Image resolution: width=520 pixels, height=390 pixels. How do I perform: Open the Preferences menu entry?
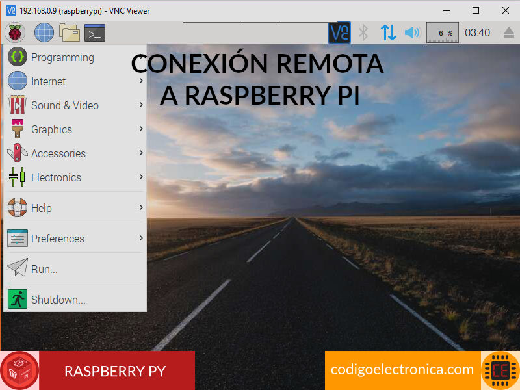(75, 238)
